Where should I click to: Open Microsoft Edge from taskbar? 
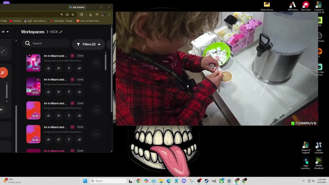169,181
